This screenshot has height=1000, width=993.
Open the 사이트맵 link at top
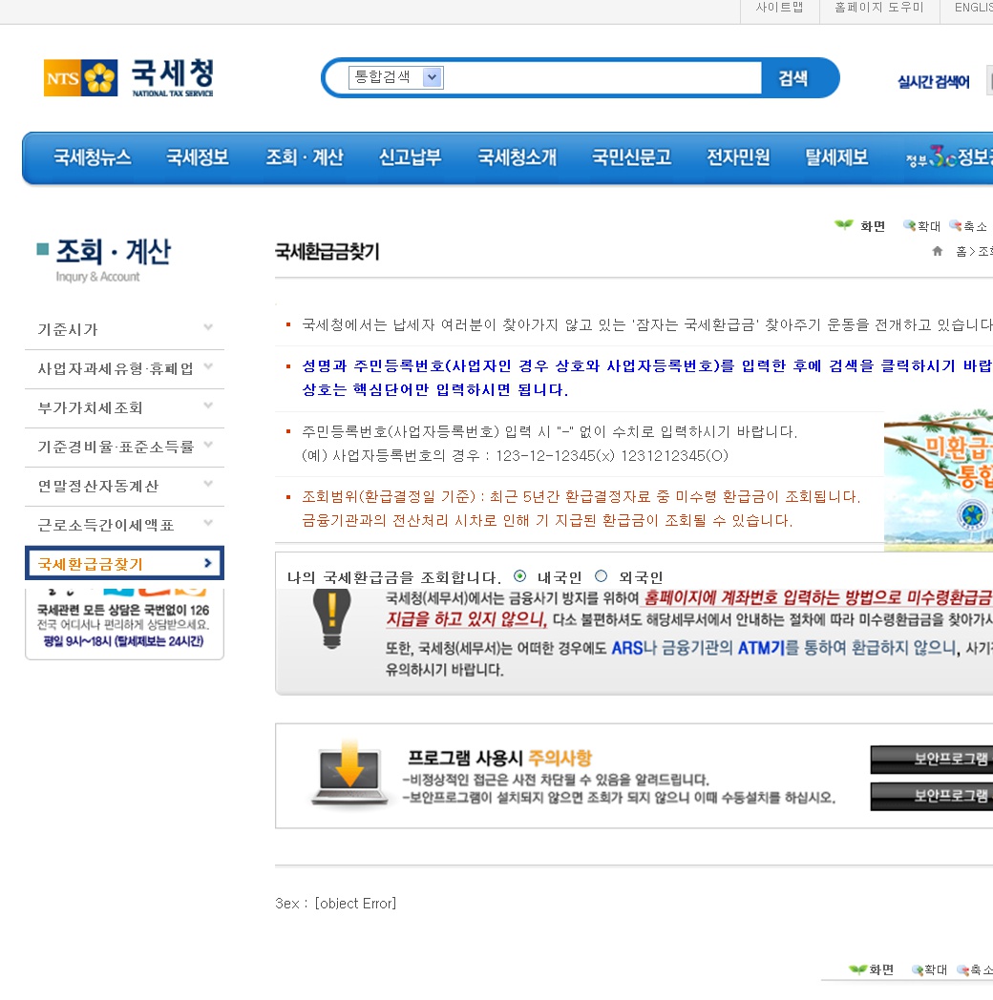coord(779,8)
